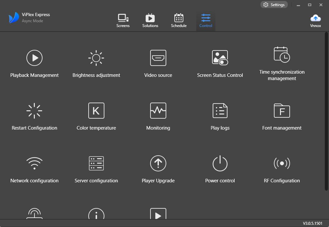
Task: Click the vertical scrollbar on right edge
Action: pyautogui.click(x=326, y=111)
